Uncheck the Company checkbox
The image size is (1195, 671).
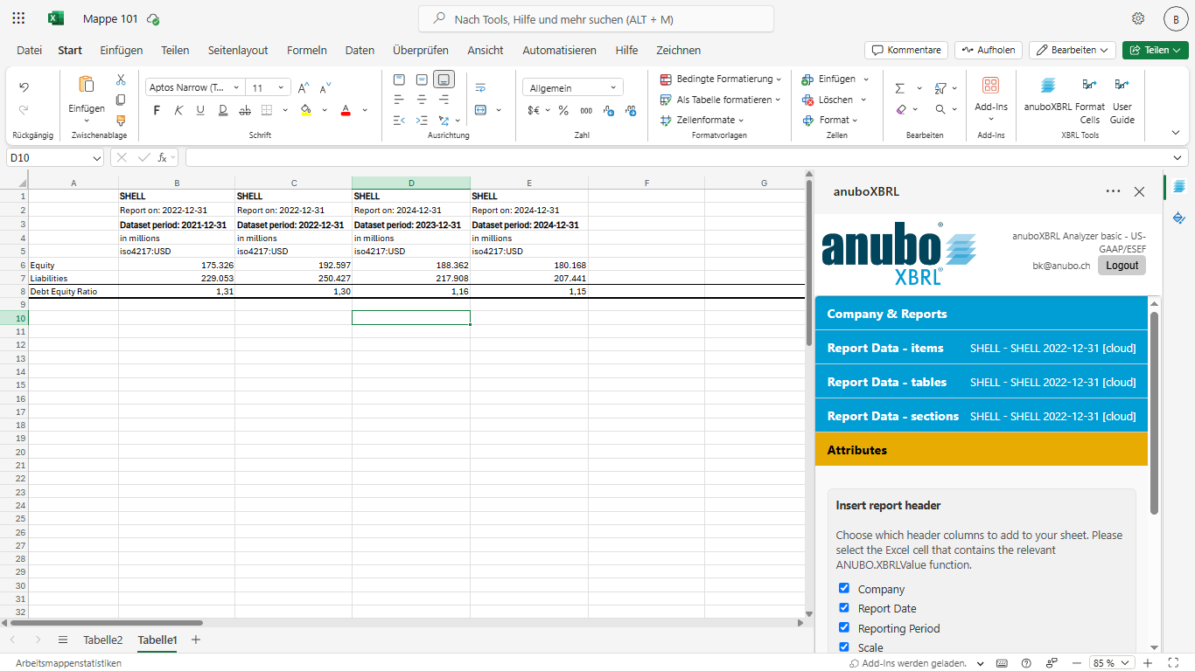coord(844,588)
